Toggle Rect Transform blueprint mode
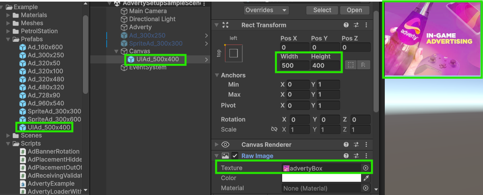The image size is (483, 195). click(351, 65)
